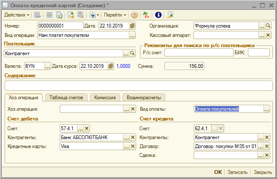Clear the Хоз.операция field with X
The image size is (277, 179).
(x=133, y=109)
